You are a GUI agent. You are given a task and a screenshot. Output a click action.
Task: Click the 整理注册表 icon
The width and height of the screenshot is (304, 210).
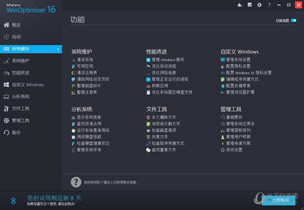click(73, 92)
